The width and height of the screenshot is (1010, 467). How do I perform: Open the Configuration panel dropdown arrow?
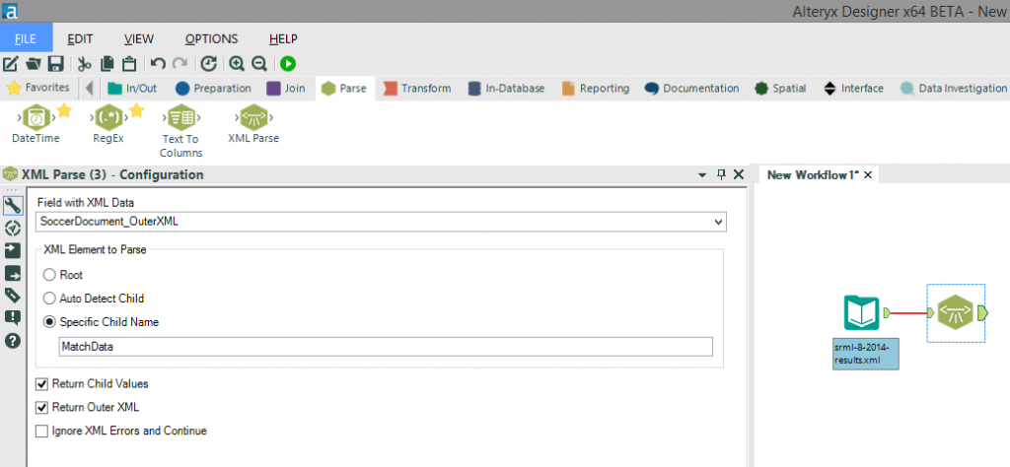tap(702, 175)
